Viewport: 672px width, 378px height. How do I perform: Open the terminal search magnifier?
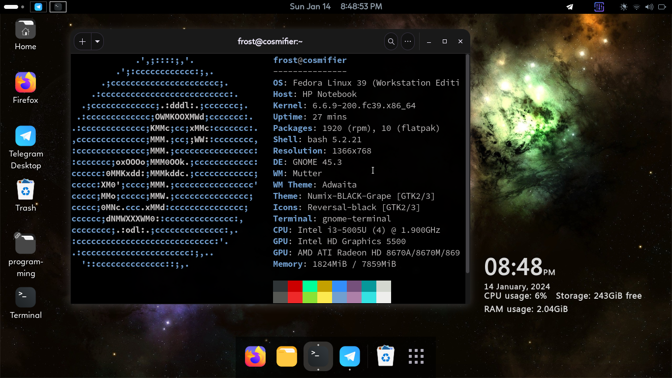coord(391,42)
